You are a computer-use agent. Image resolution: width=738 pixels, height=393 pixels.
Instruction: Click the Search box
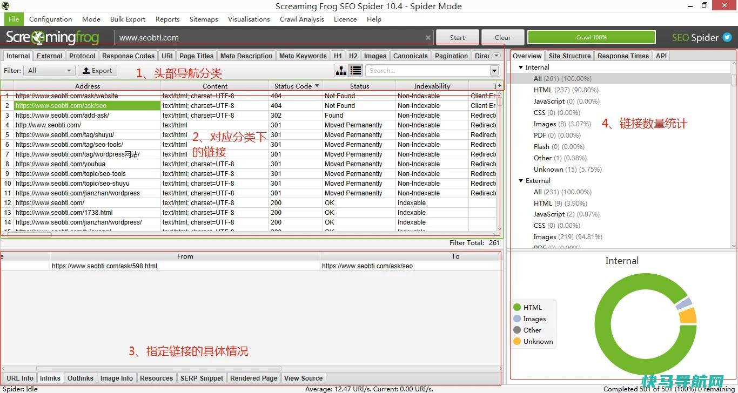click(x=427, y=71)
